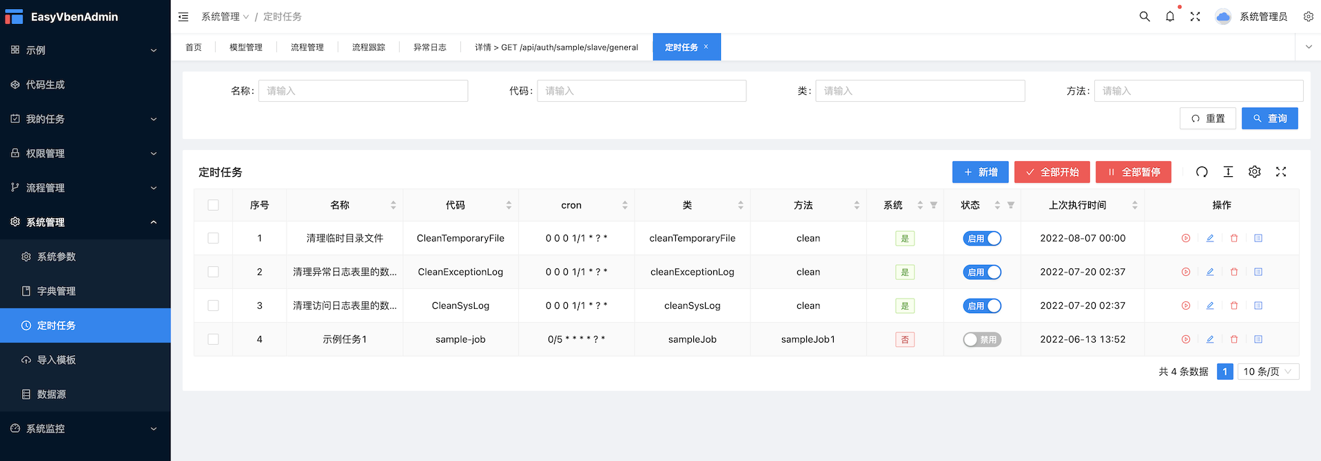Open table column settings gear
1321x461 pixels.
point(1255,172)
